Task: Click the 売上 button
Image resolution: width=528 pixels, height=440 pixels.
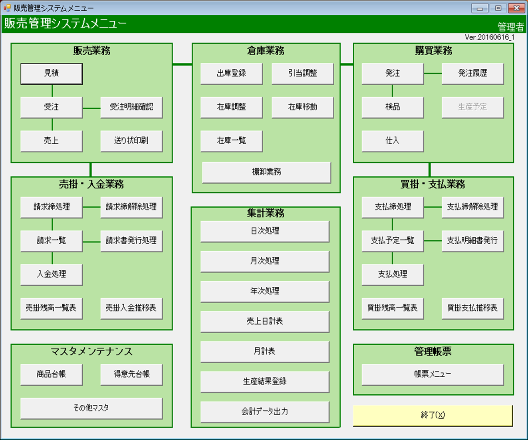Action: click(x=52, y=141)
